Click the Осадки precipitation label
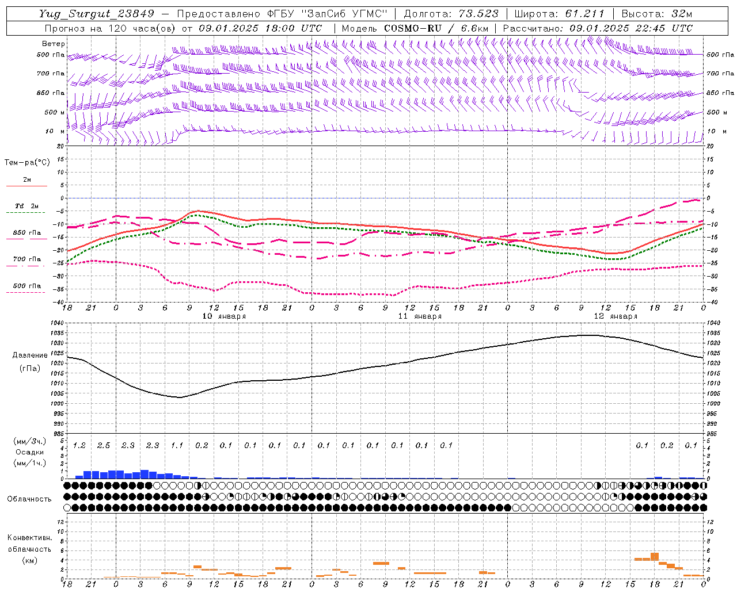 [x=30, y=452]
